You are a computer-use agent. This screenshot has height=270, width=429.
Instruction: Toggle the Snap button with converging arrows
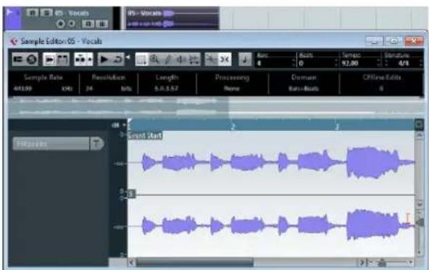(225, 59)
